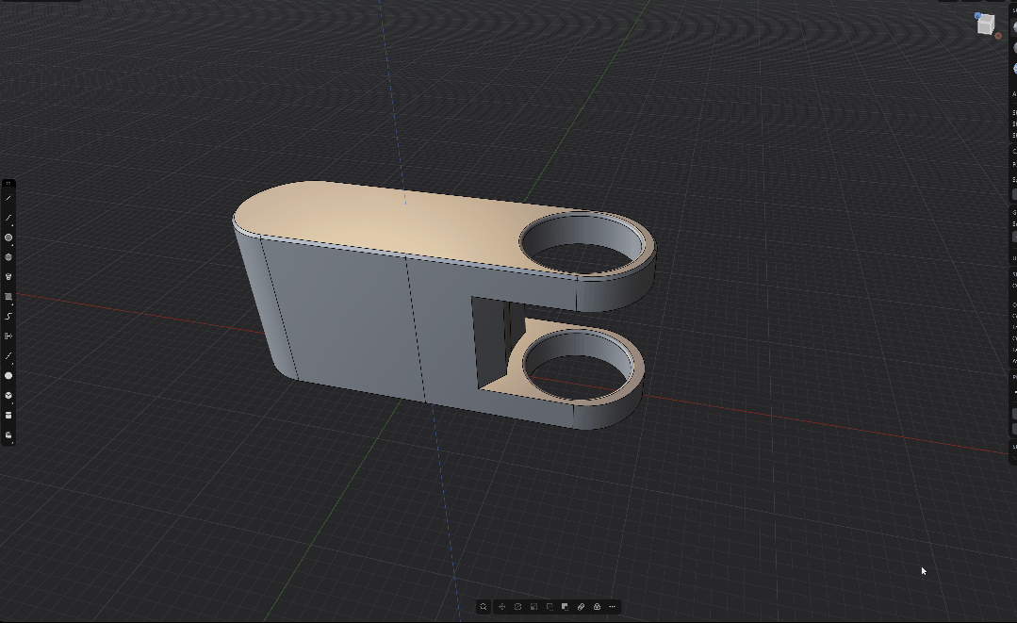Click the bandage-shaped patch icon

coord(582,607)
